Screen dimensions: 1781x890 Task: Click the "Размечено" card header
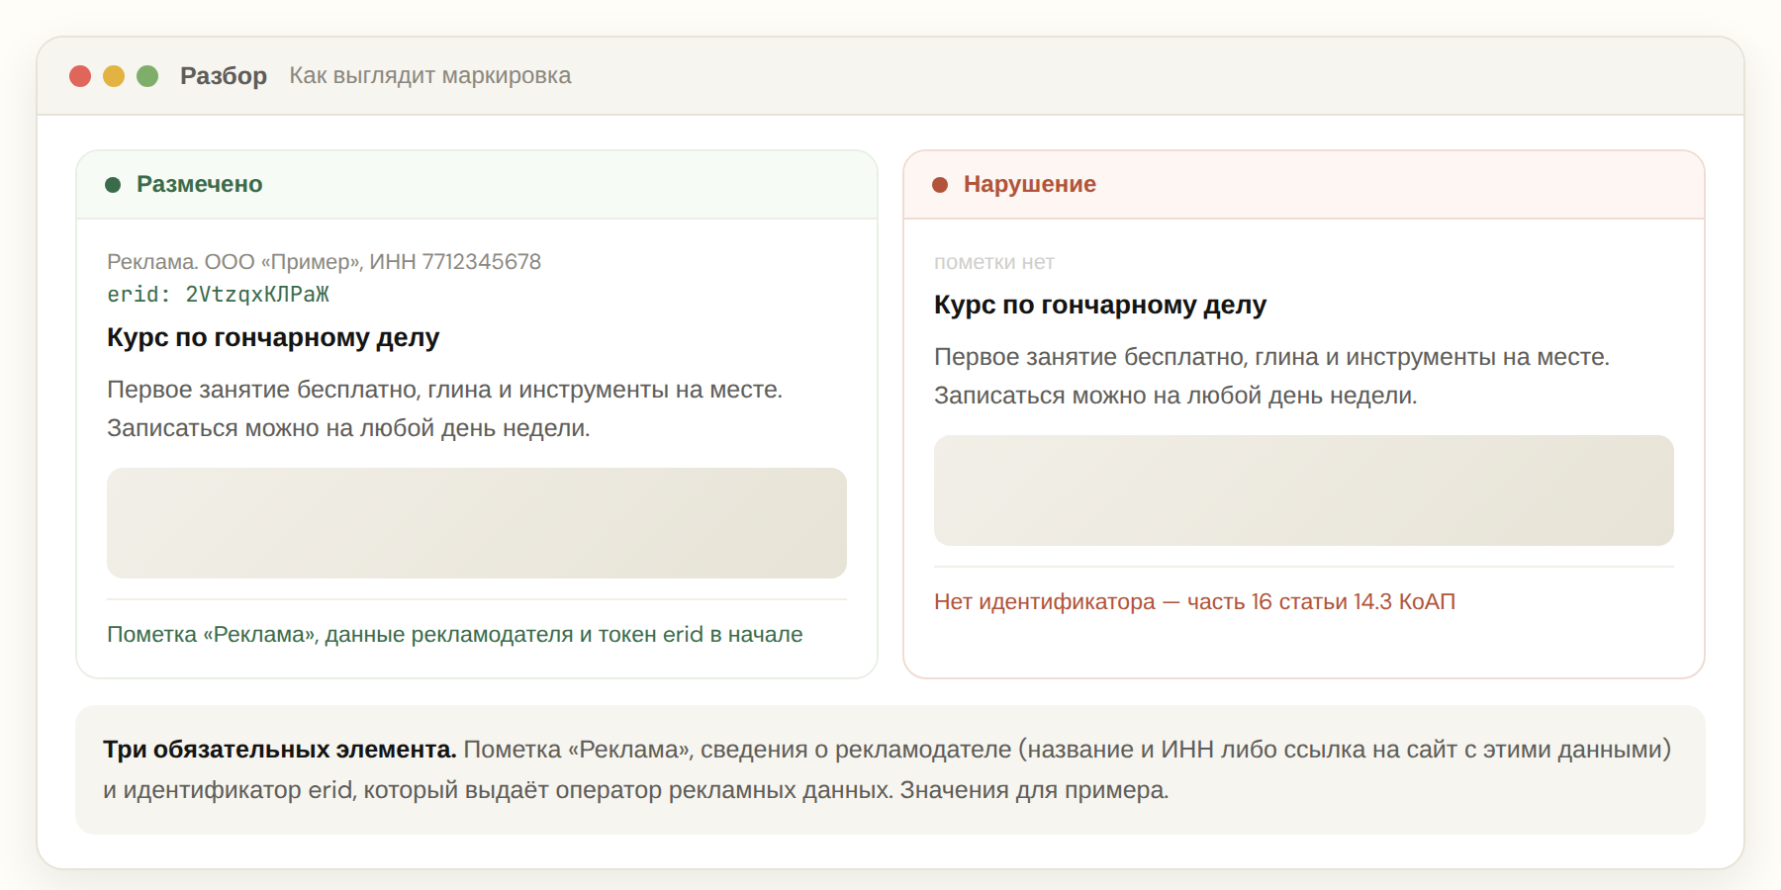click(x=477, y=185)
